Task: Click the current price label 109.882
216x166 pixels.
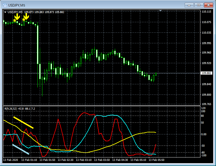Action: 206,73
